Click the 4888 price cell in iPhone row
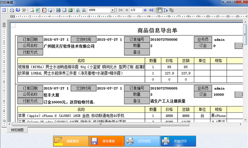 tap(169, 116)
